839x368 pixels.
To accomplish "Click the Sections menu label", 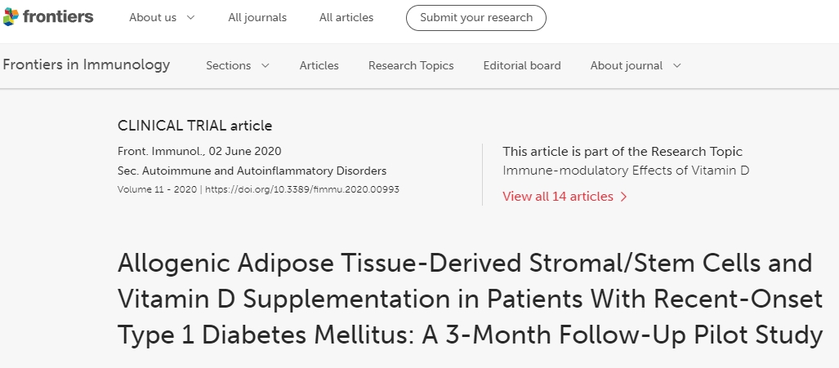I will tap(228, 66).
